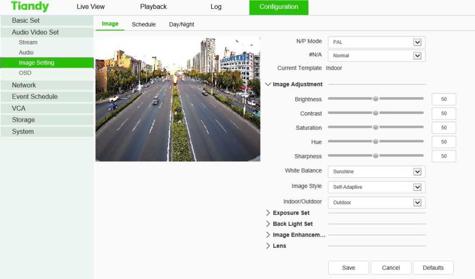Click the Defaults button
Screen dimensions: 475x279
433,268
